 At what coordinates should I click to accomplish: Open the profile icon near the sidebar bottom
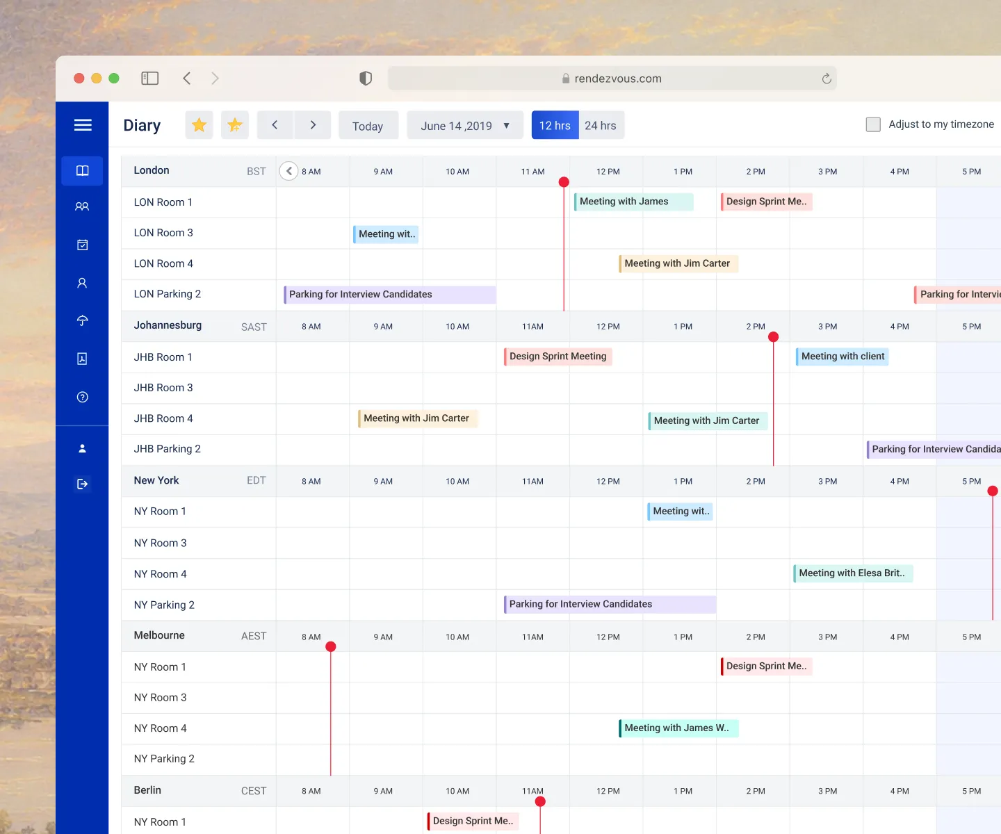coord(82,448)
